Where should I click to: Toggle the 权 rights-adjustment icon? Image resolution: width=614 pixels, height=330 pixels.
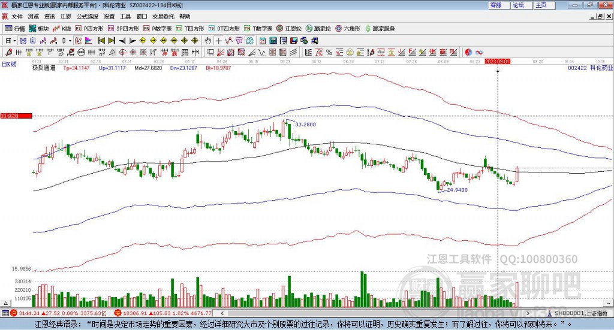coord(78,41)
